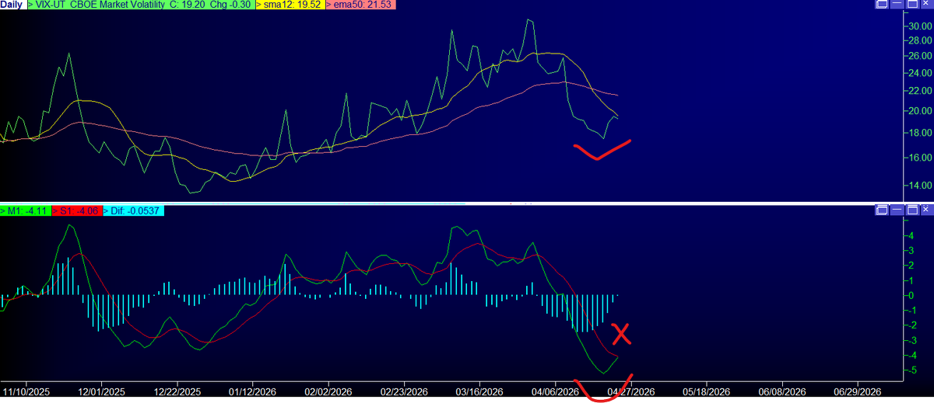The image size is (934, 403).
Task: Click the -5 value on MACD axis
Action: pos(914,370)
